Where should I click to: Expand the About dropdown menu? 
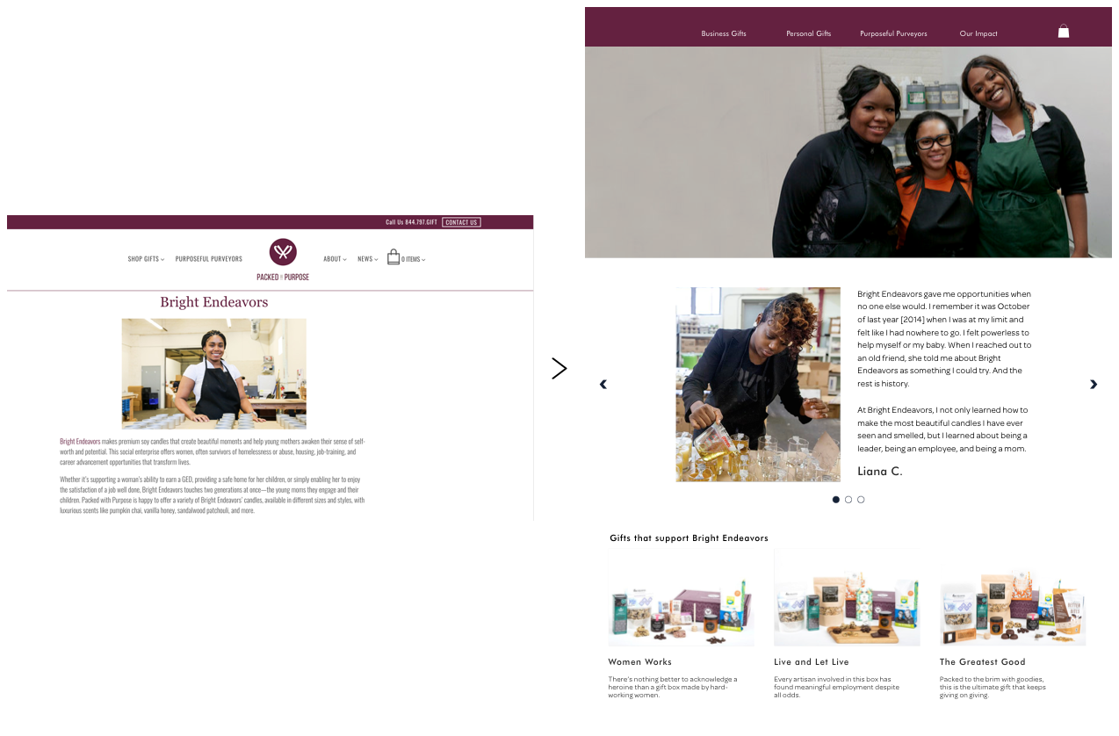point(335,259)
